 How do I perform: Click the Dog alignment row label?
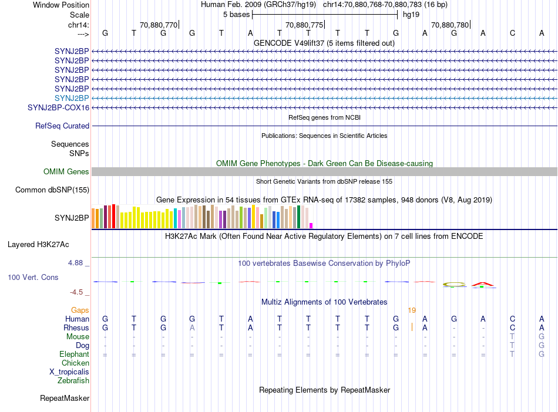pos(82,345)
